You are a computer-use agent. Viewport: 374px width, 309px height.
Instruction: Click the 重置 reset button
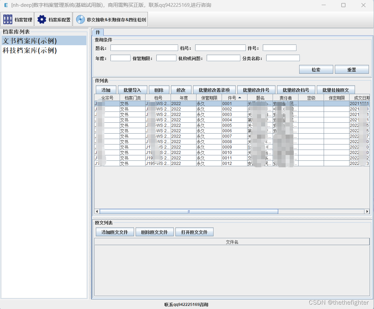352,70
